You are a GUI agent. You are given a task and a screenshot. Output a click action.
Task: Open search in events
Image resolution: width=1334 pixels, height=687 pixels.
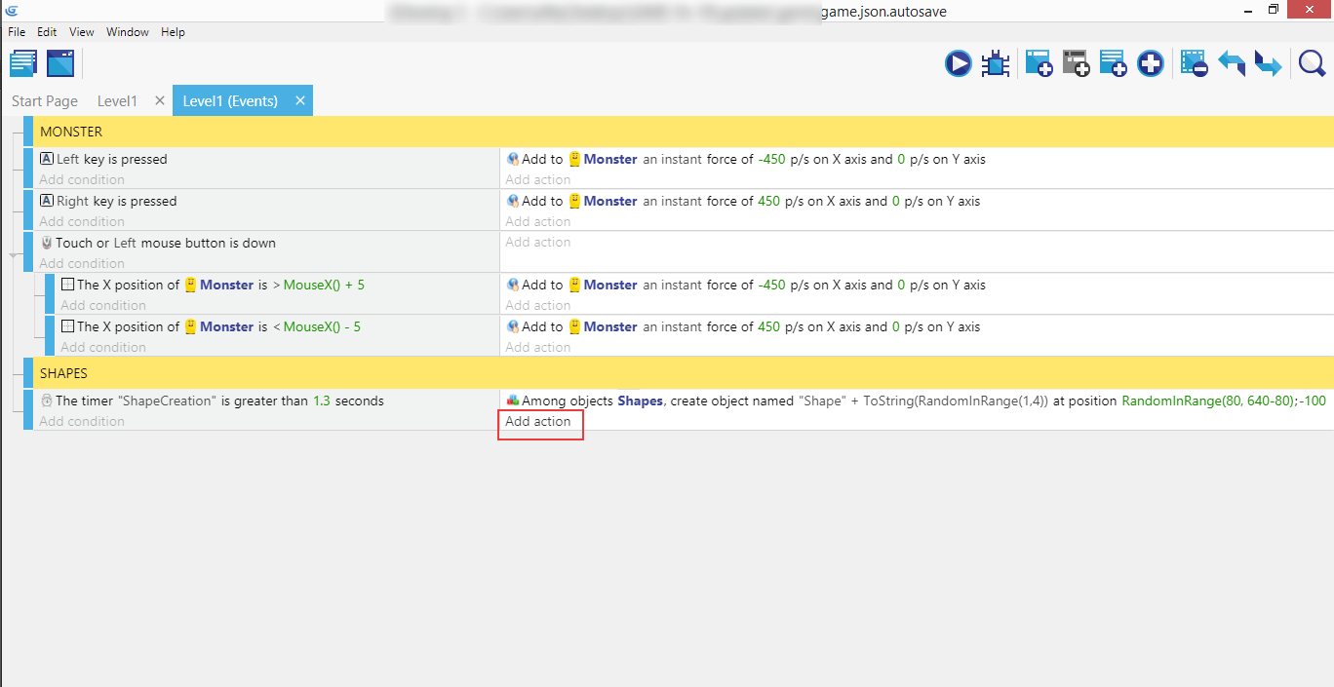coord(1312,64)
